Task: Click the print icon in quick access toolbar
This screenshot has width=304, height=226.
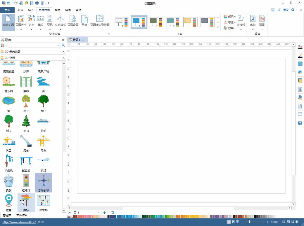Action: click(x=37, y=3)
